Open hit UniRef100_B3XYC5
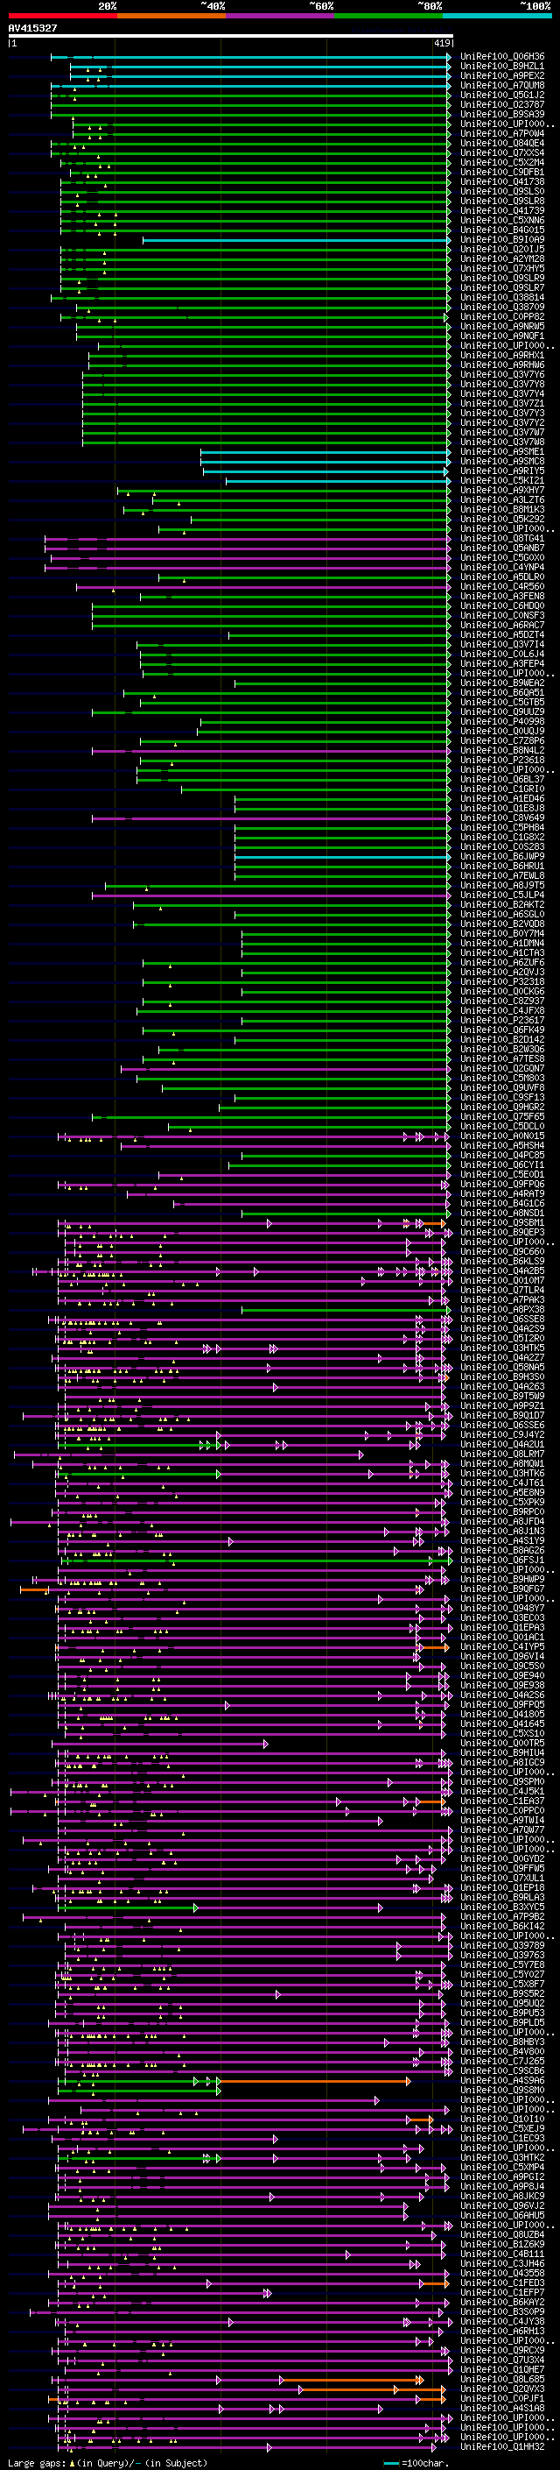This screenshot has width=560, height=2470. click(502, 1907)
